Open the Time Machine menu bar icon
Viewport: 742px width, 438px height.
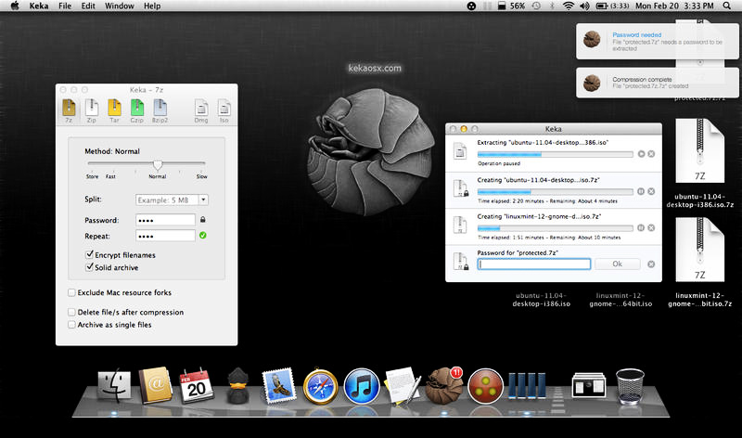point(536,6)
